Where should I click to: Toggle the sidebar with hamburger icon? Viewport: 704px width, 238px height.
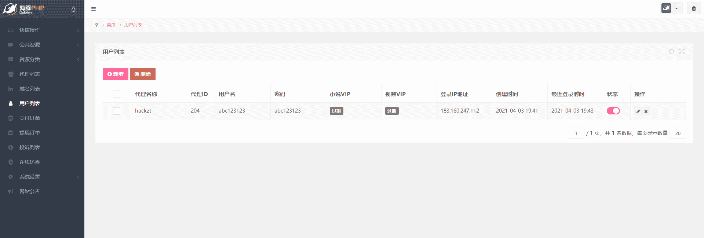[x=94, y=9]
